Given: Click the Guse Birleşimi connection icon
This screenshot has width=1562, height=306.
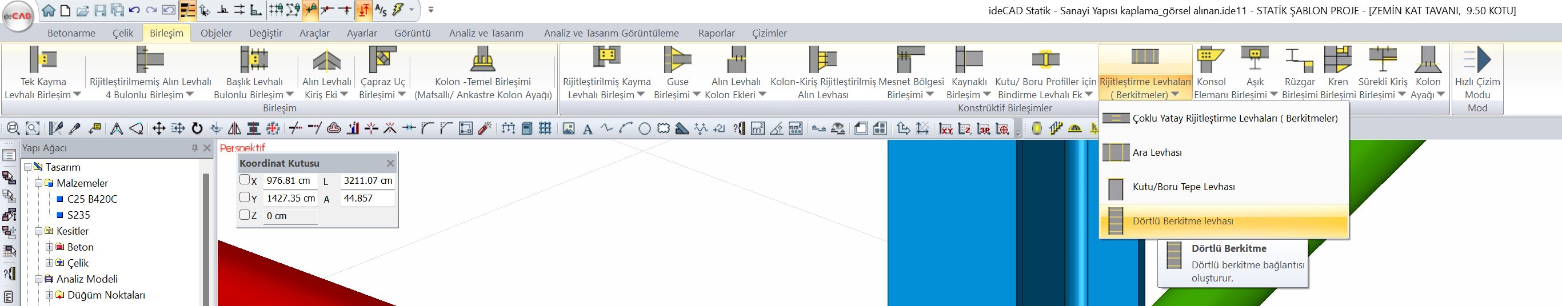Looking at the screenshot, I should (677, 59).
